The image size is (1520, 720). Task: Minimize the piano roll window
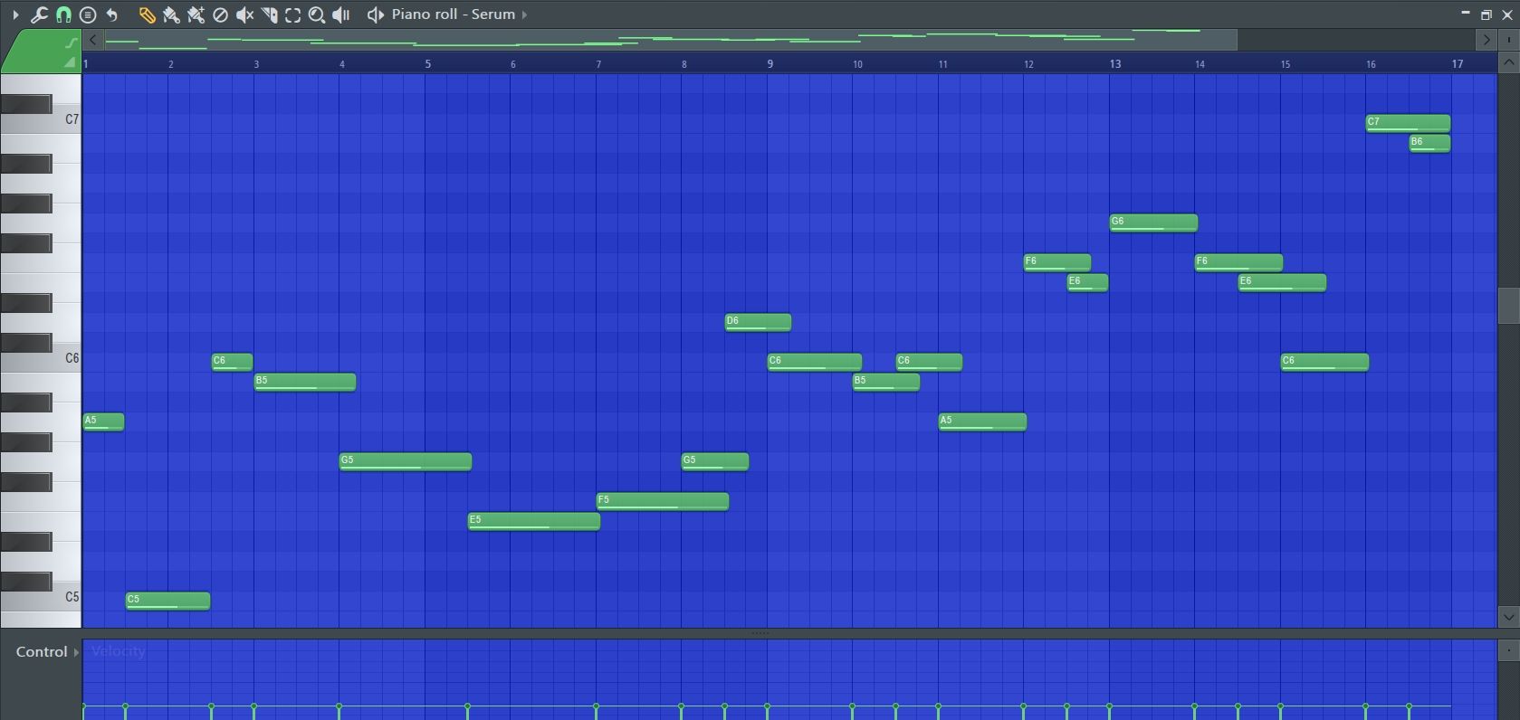pos(1465,14)
